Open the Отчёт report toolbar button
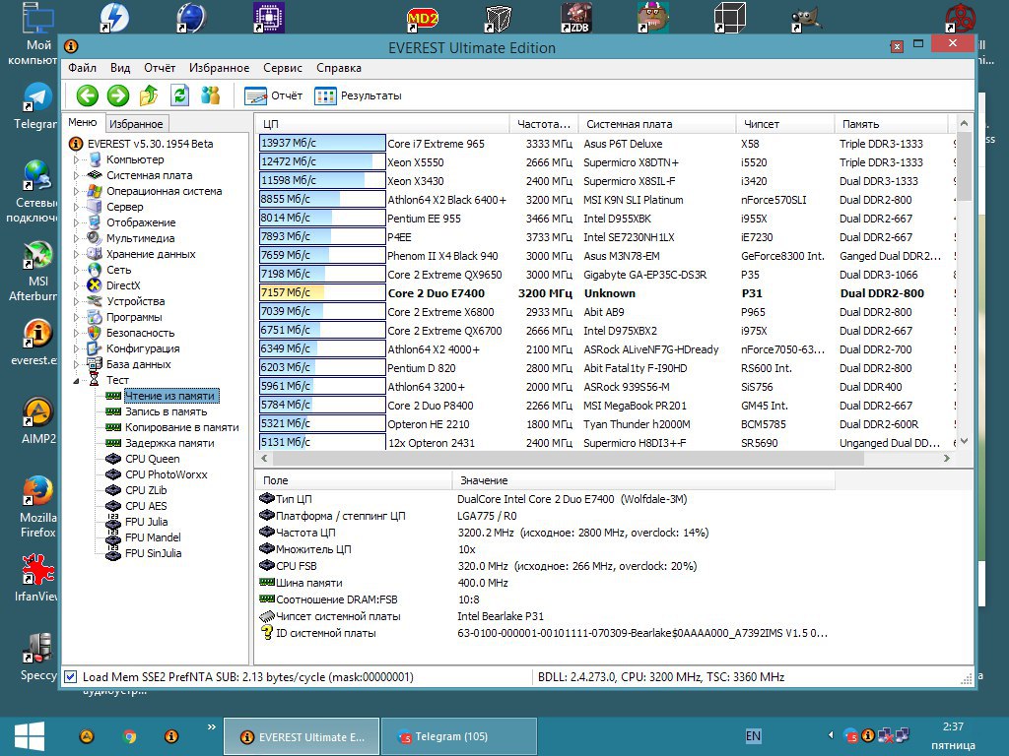This screenshot has height=756, width=1009. [273, 95]
